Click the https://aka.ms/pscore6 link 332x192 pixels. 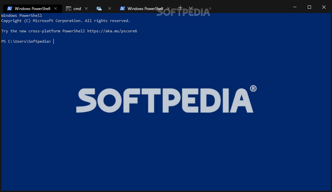(x=112, y=31)
